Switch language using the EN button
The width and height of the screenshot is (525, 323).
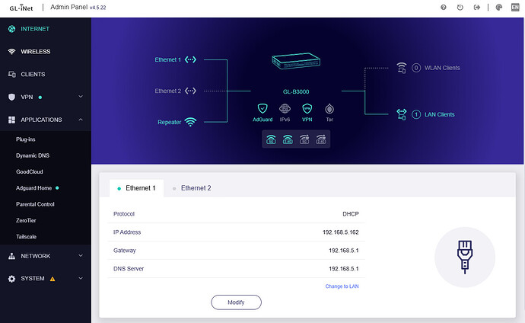pyautogui.click(x=515, y=8)
